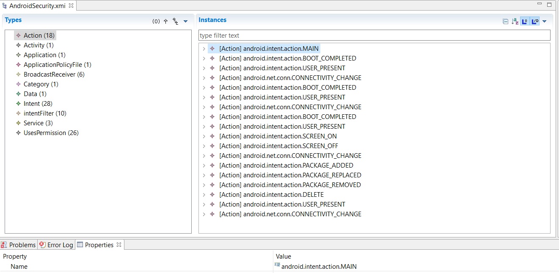Select the BroadcastReceiver (6) type icon
The height and width of the screenshot is (273, 559).
[x=18, y=74]
